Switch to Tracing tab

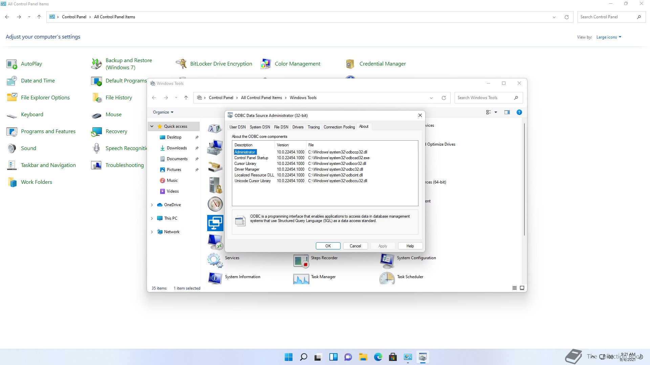pos(313,127)
